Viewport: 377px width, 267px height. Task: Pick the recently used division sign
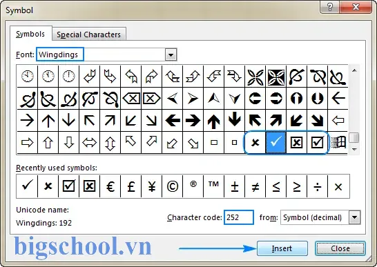point(317,186)
